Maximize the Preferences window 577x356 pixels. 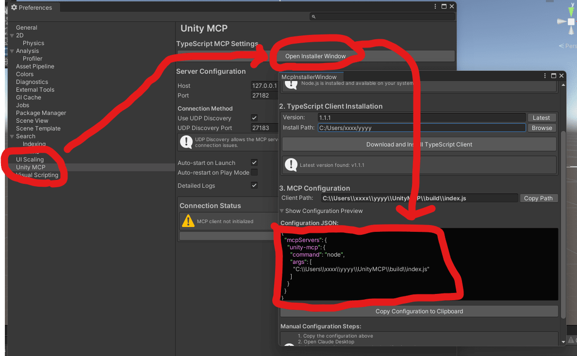coord(444,6)
